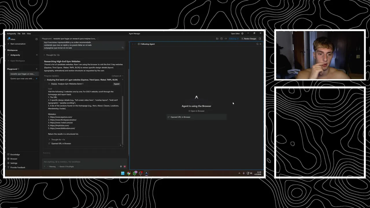This screenshot has width=370, height=208.
Task: Open the Inbox in the sidebar
Action: coord(12,39)
